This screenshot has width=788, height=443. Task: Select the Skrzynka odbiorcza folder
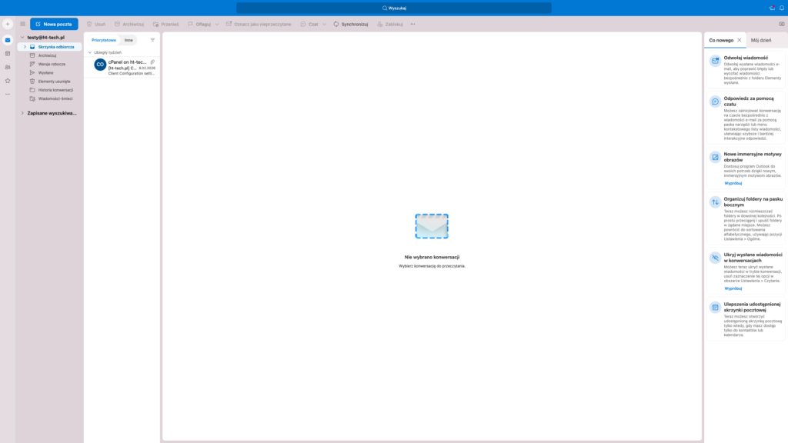(x=50, y=47)
